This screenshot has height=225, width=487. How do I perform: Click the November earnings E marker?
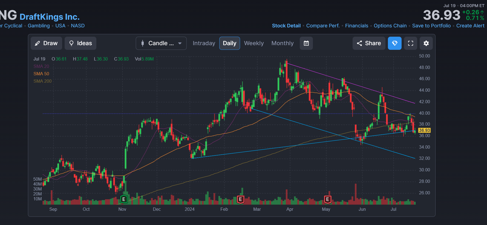124,199
